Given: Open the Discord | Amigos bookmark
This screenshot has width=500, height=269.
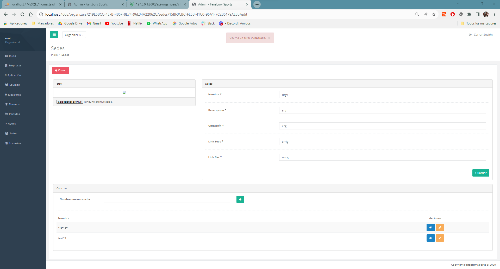Looking at the screenshot, I should click(x=235, y=23).
